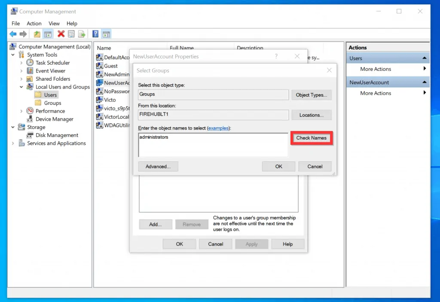
Task: Click the Back navigation arrow in toolbar
Action: coord(12,34)
